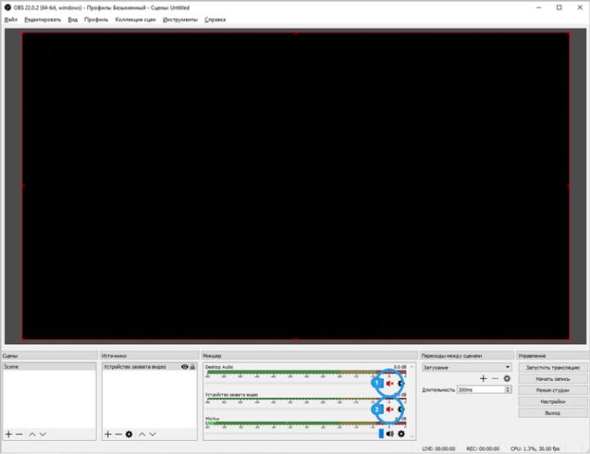Click the 300ms duration input field

pyautogui.click(x=481, y=389)
